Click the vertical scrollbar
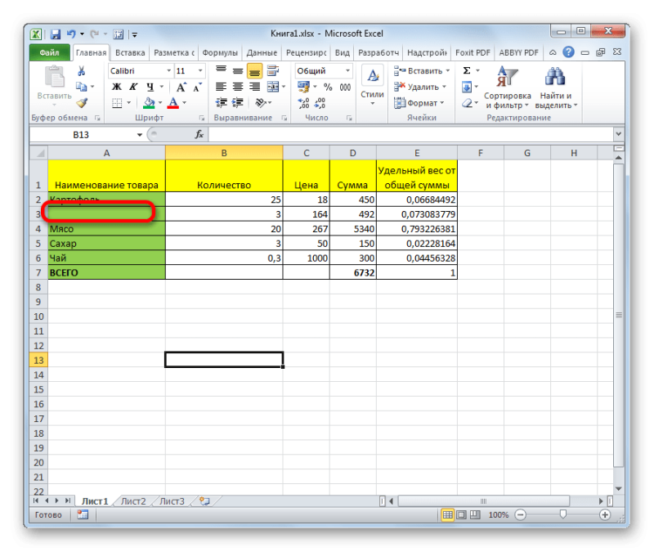Screen dimensions: 654x552 coord(619,316)
